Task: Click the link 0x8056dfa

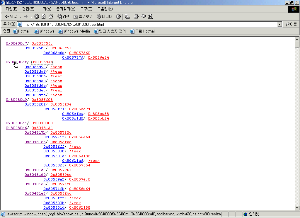Action: [35, 95]
